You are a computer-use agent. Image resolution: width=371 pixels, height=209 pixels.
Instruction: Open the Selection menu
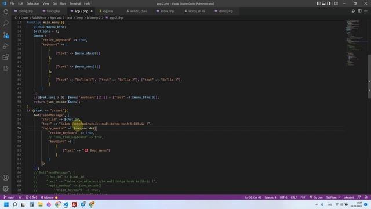33,3
